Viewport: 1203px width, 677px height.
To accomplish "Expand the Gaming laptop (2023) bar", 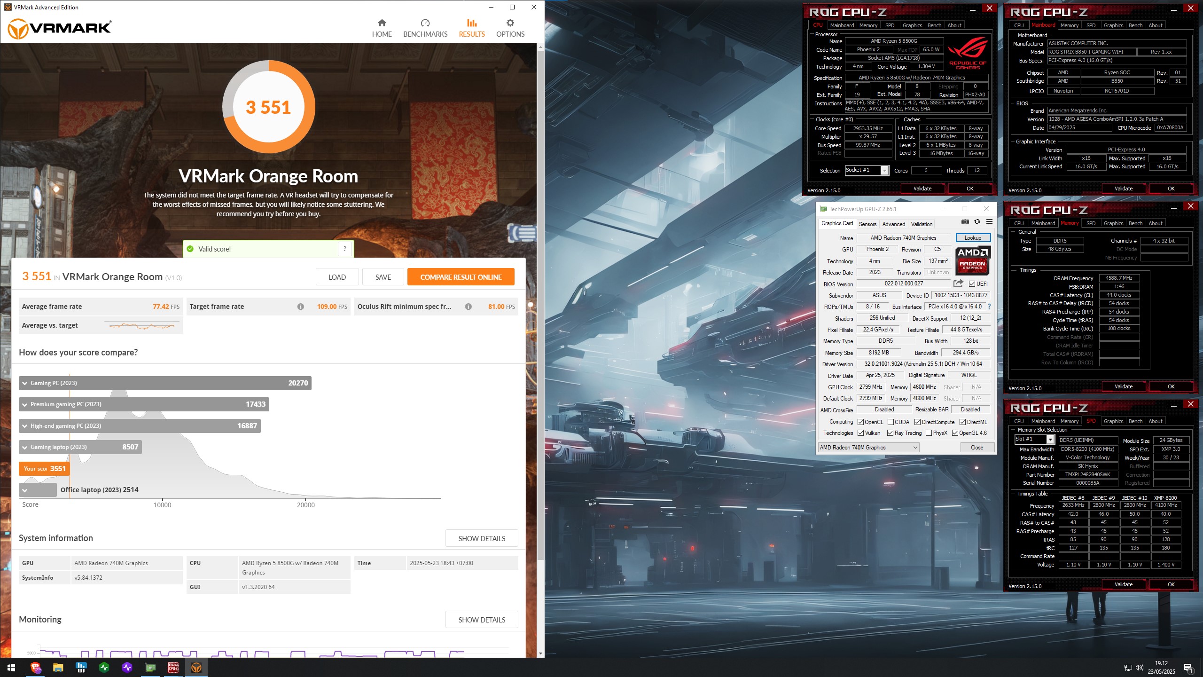I will [x=80, y=447].
